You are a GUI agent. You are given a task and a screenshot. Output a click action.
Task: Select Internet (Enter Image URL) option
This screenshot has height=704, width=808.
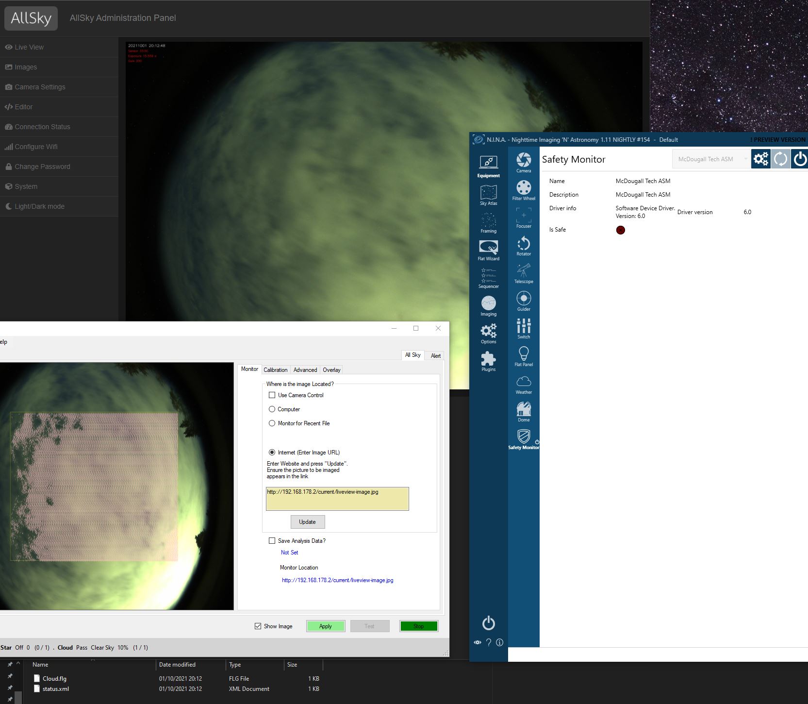click(272, 453)
